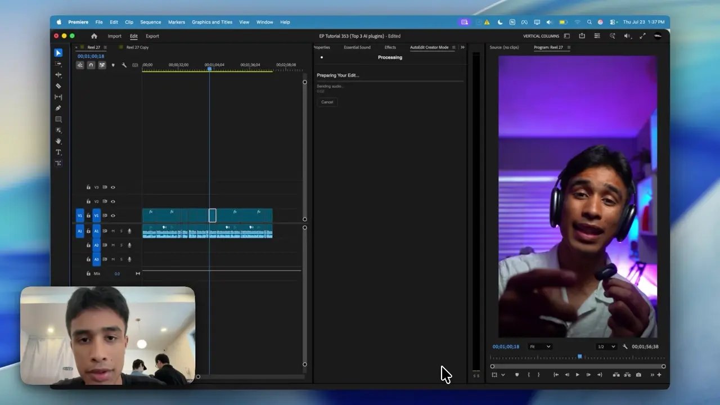This screenshot has height=405, width=720.
Task: Toggle insert sequences as nests button
Action: [80, 65]
